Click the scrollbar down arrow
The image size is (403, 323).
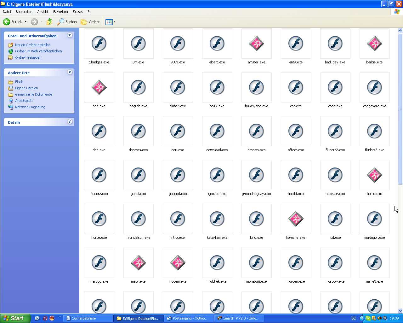point(400,311)
